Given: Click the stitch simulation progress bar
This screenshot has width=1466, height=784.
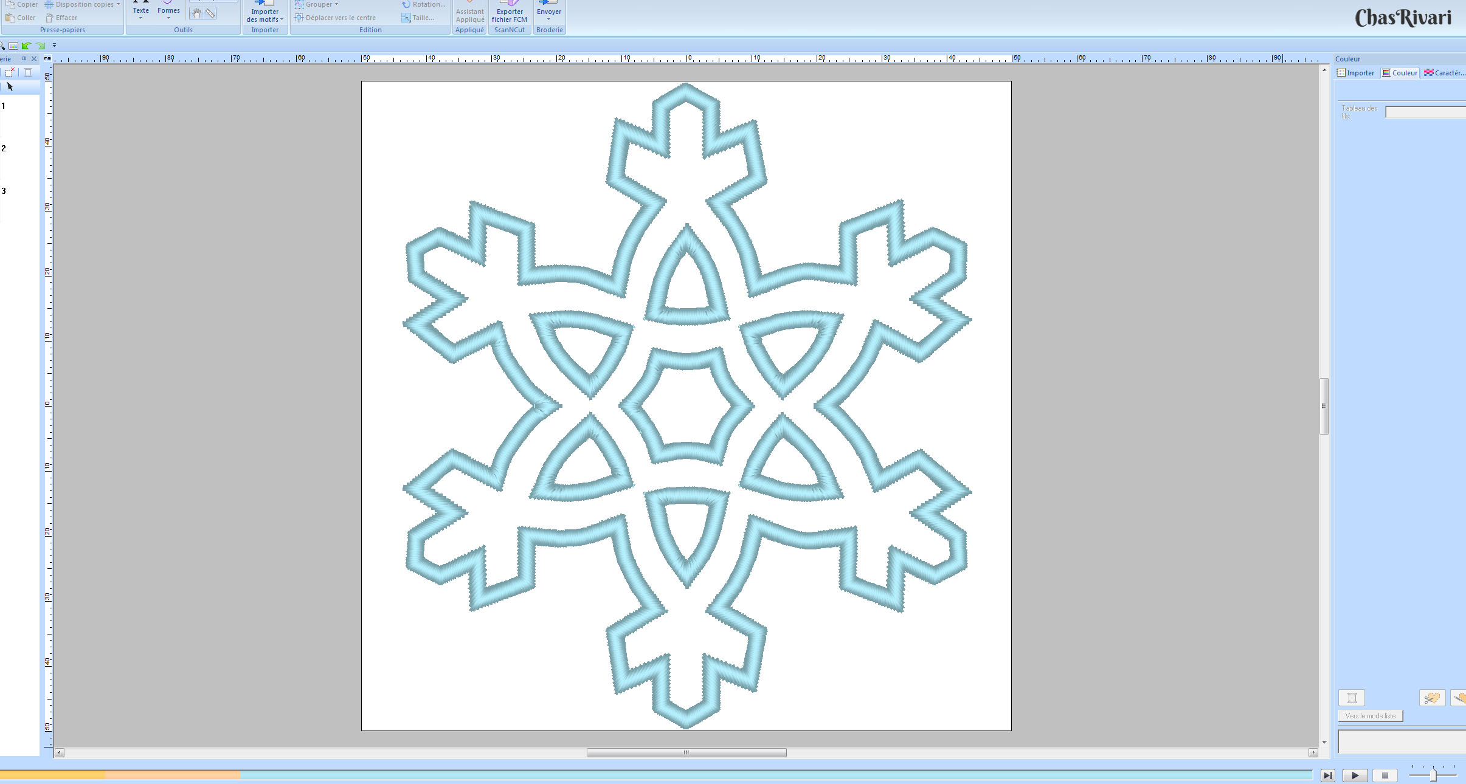Looking at the screenshot, I should [656, 775].
